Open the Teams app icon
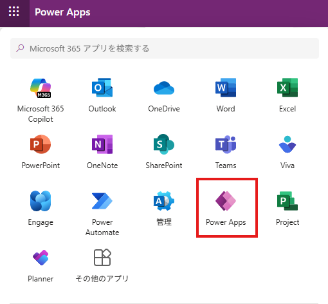 [x=226, y=144]
